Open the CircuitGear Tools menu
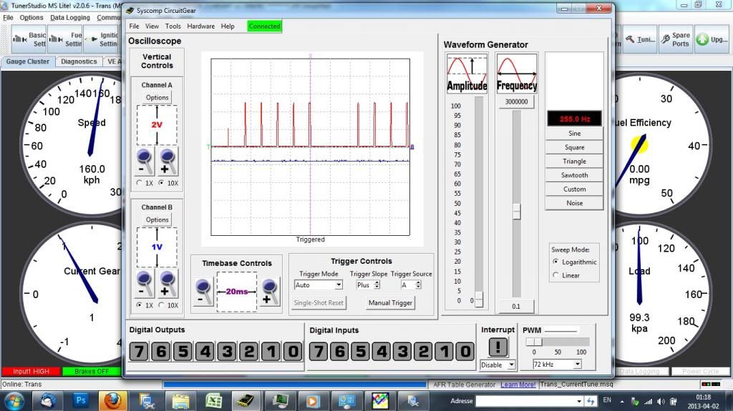733x411 pixels. [173, 26]
